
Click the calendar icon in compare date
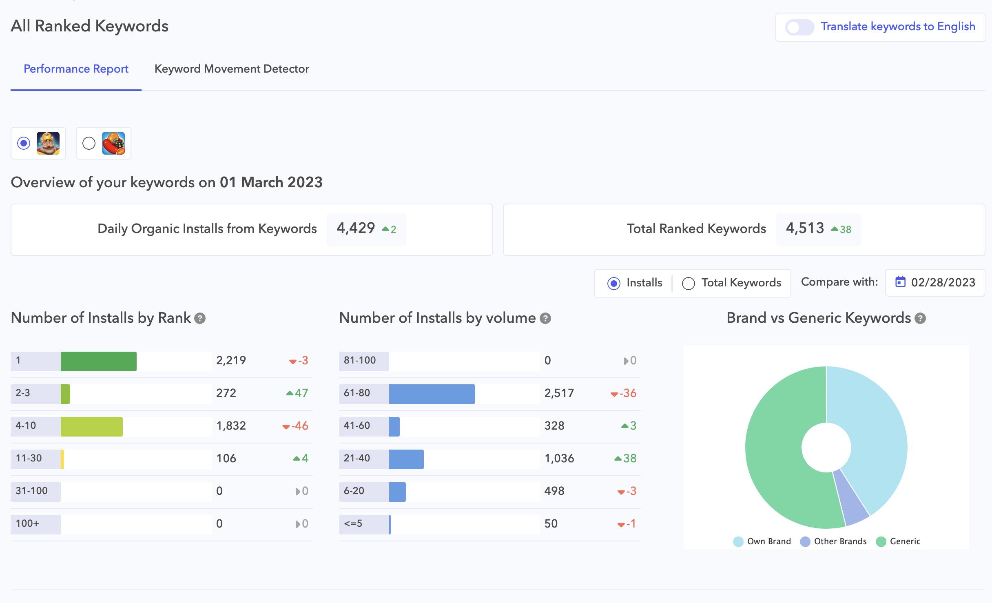pyautogui.click(x=900, y=282)
